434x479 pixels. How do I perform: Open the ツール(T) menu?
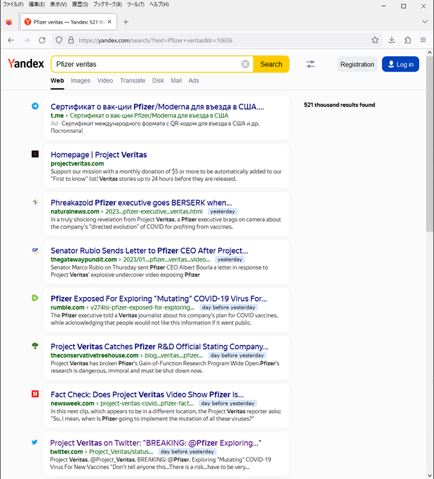pos(135,4)
